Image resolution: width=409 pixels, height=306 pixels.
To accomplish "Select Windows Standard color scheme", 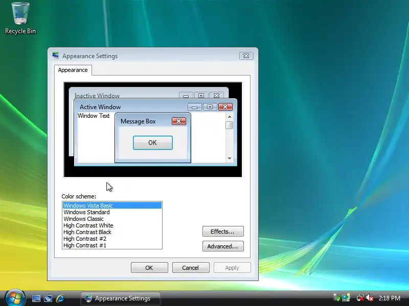I will click(x=112, y=212).
